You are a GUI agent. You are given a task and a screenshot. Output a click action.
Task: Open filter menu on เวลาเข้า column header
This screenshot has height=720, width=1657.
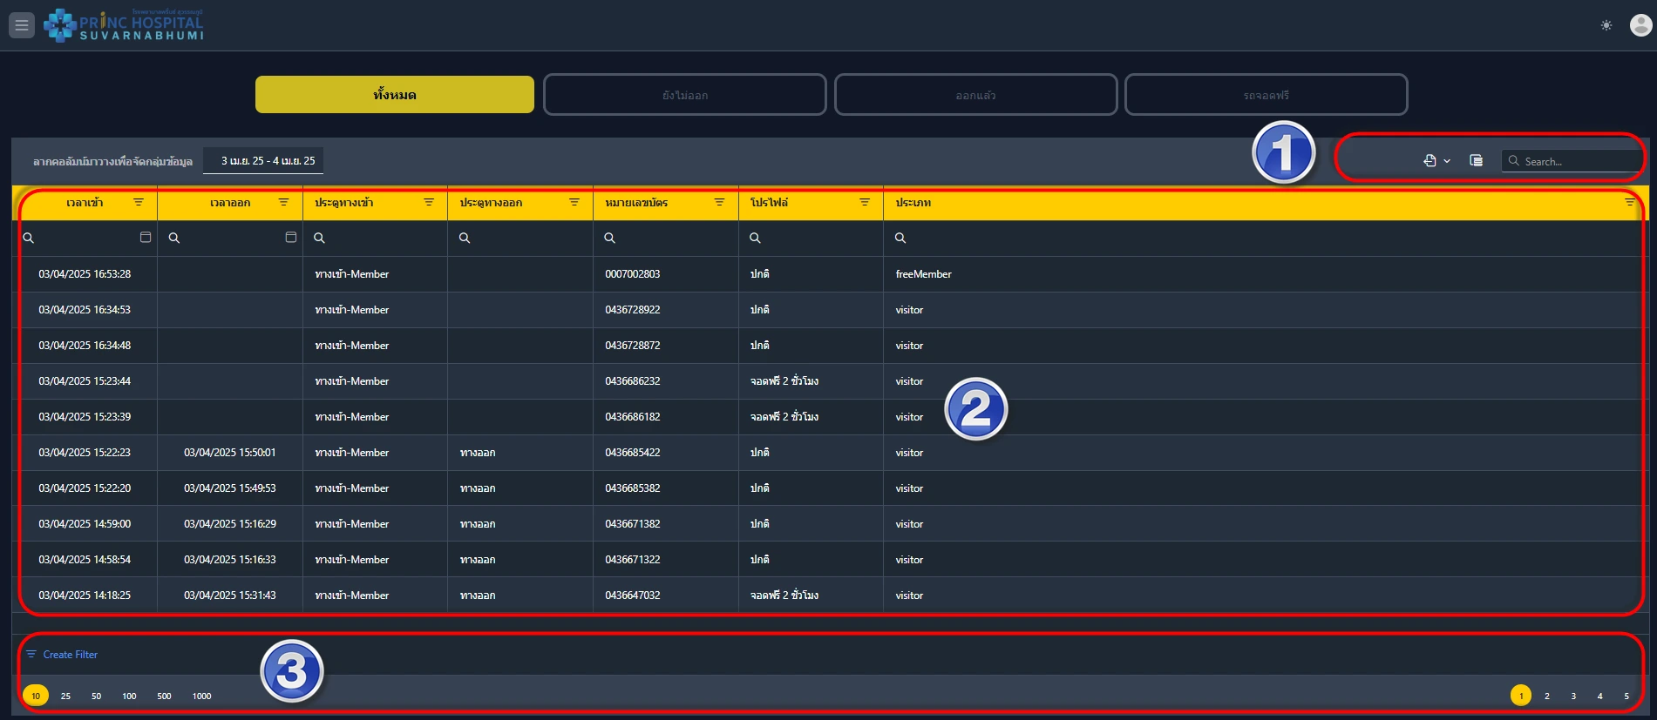tap(139, 202)
